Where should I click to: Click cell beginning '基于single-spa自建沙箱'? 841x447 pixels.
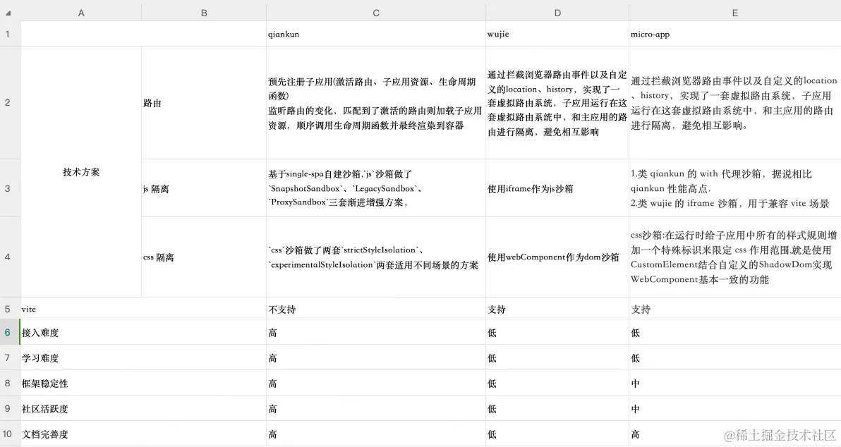[x=376, y=188]
